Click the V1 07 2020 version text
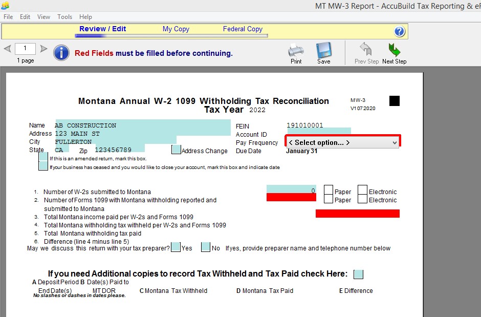 (363, 109)
